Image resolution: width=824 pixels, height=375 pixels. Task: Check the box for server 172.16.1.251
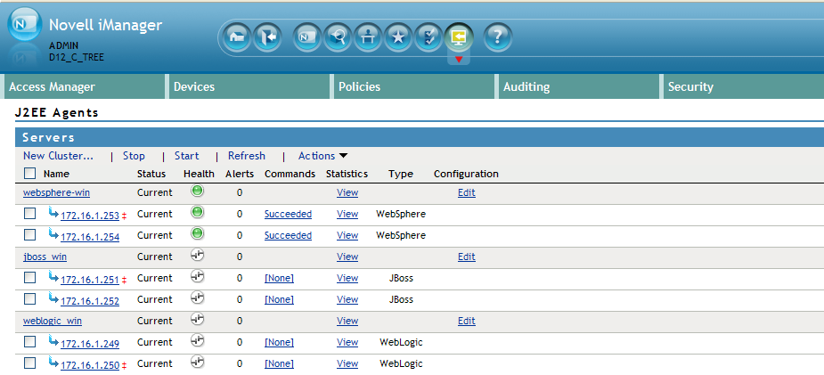[30, 277]
